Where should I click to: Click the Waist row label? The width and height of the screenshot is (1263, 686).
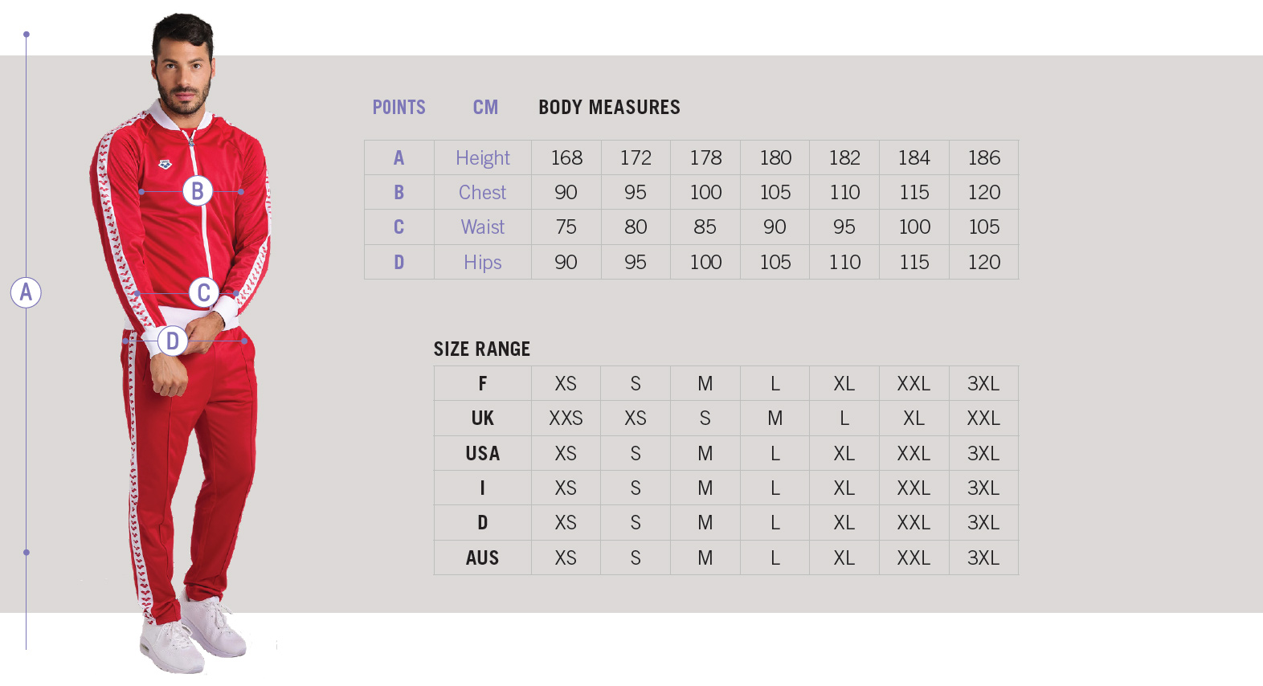click(482, 227)
